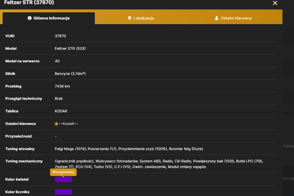Click the Benzyna (3.7dm³) engine value
This screenshot has width=294, height=196.
tap(70, 74)
